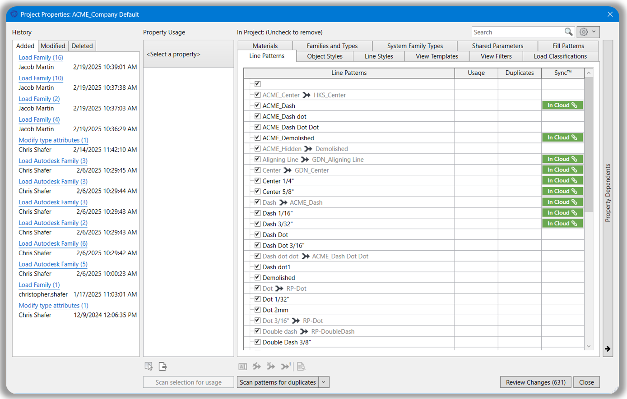
Task: Click the select-in-model cursor icon
Action: click(x=149, y=367)
